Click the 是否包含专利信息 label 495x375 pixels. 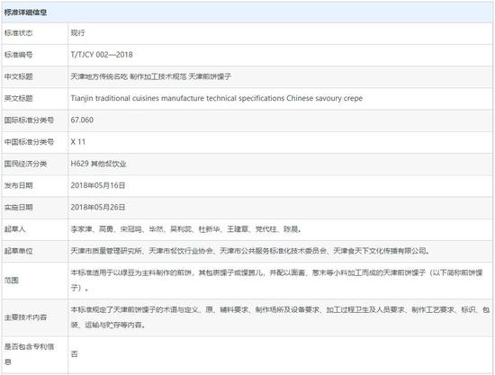pyautogui.click(x=29, y=354)
